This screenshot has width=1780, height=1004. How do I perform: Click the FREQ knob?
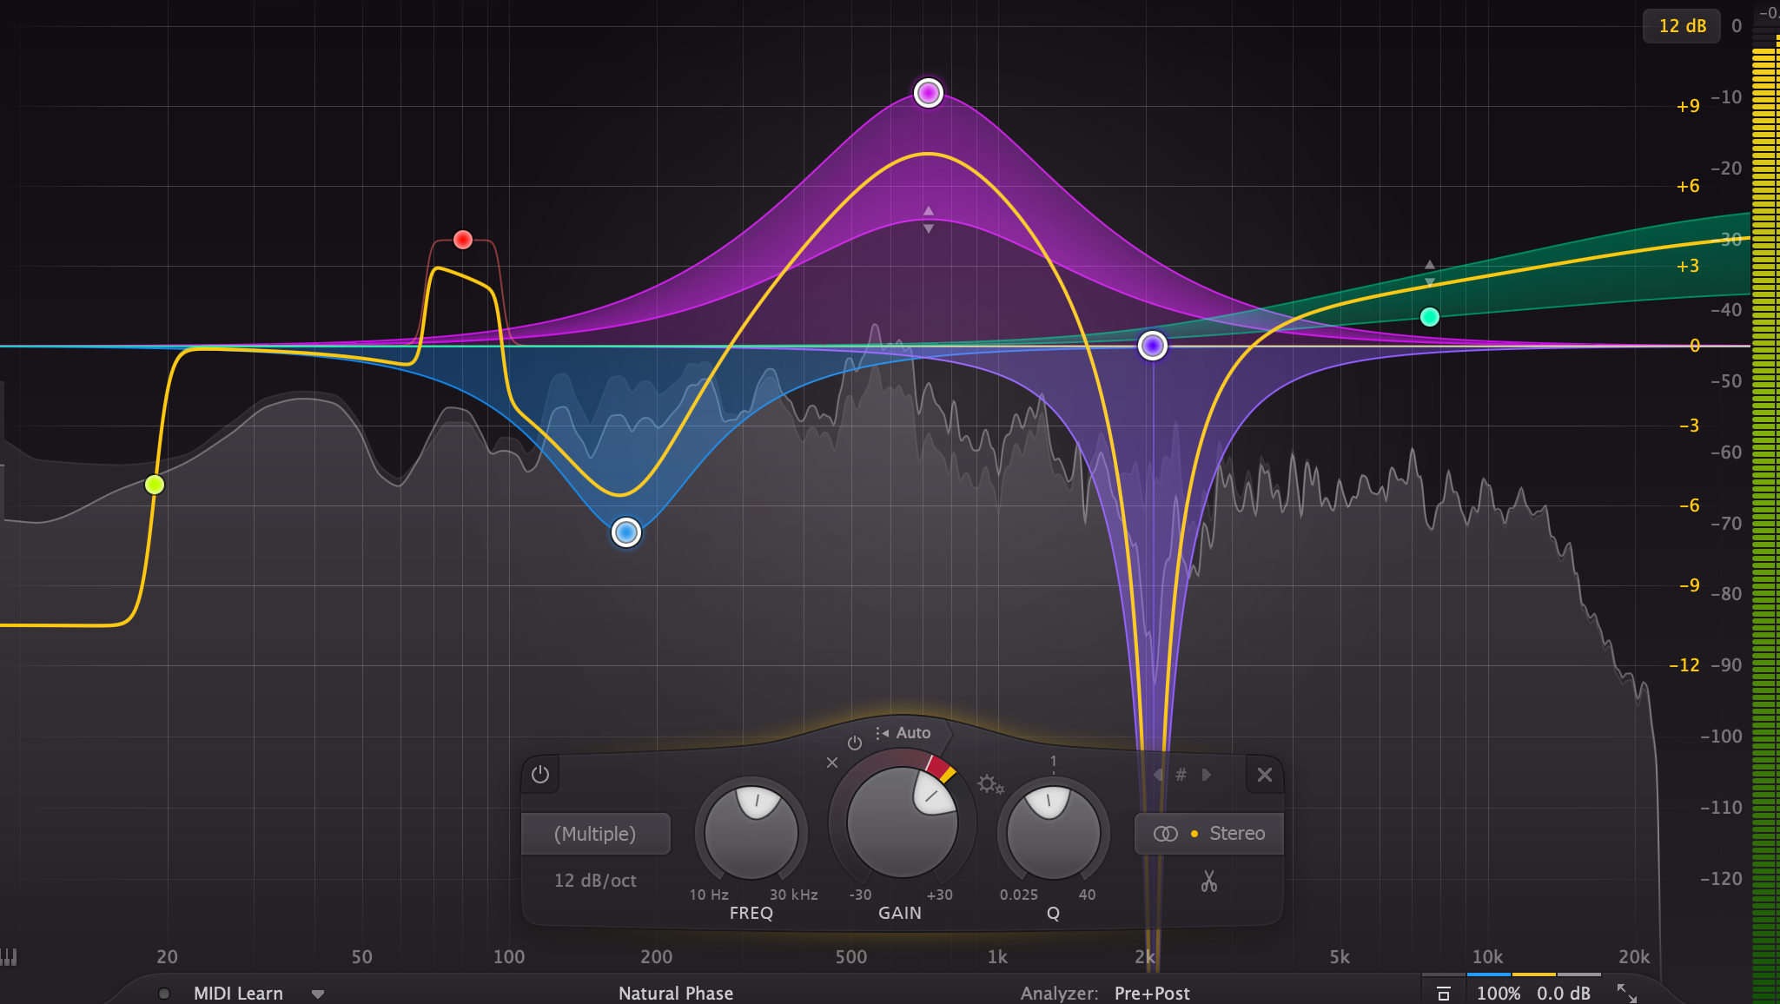pyautogui.click(x=751, y=831)
